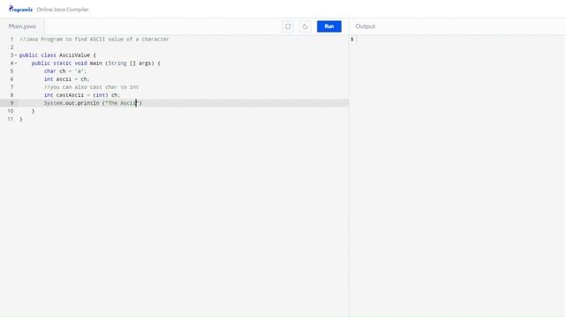Viewport: 565px width, 317px height.
Task: Collapse the class block at line 3
Action: tap(16, 55)
